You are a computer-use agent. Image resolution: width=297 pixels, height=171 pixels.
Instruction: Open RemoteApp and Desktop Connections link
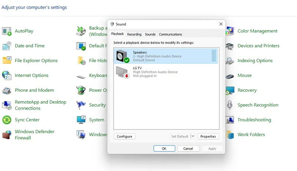(x=40, y=105)
